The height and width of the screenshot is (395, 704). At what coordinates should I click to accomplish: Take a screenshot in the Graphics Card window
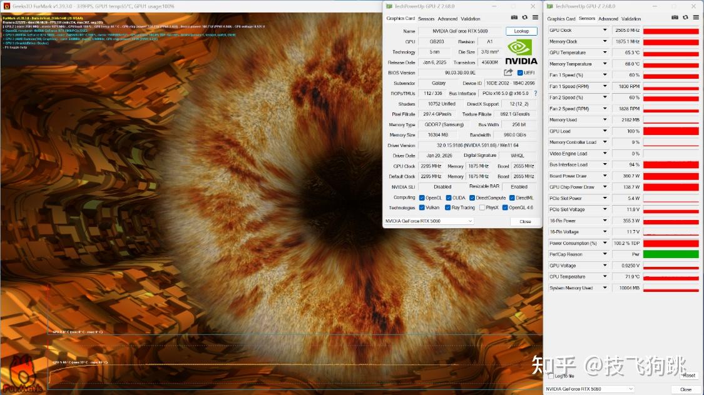tap(514, 17)
